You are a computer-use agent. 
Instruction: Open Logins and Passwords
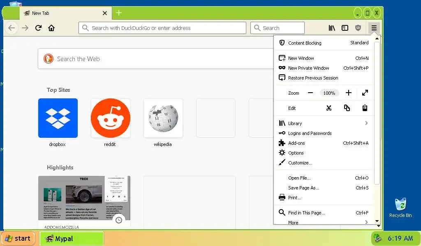point(324,133)
